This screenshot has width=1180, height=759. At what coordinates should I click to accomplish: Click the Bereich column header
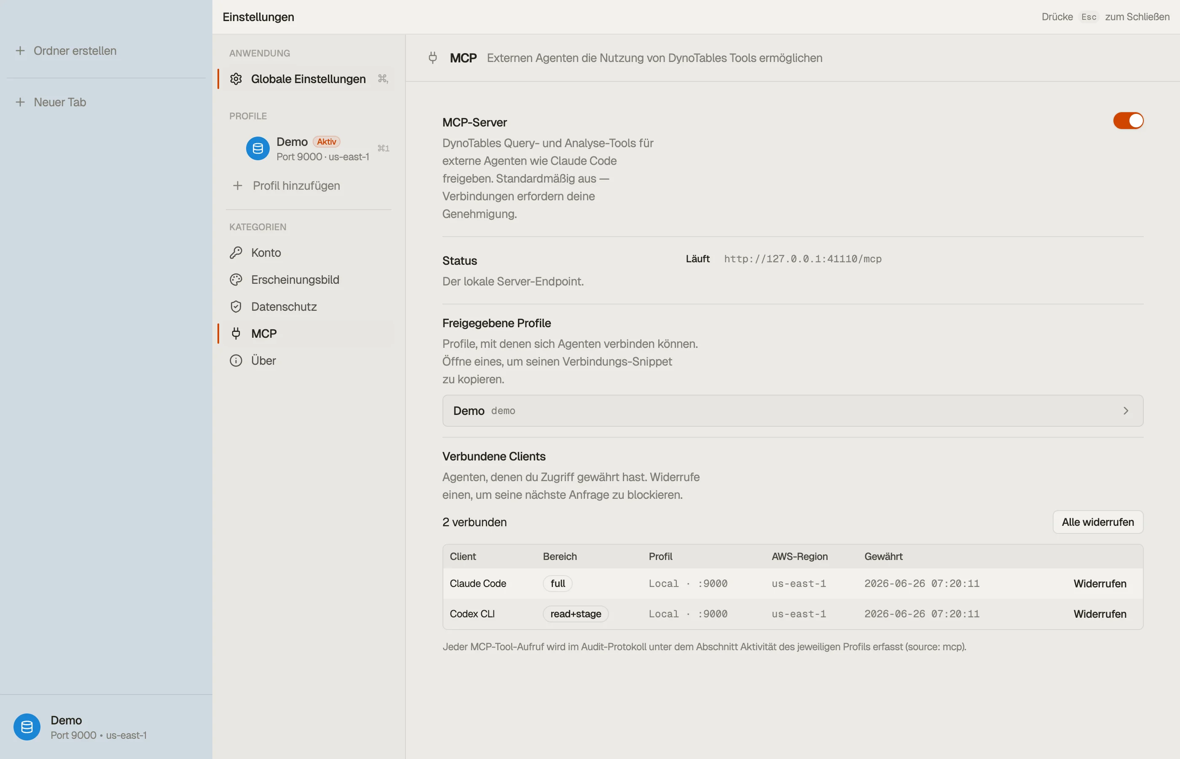coord(560,557)
